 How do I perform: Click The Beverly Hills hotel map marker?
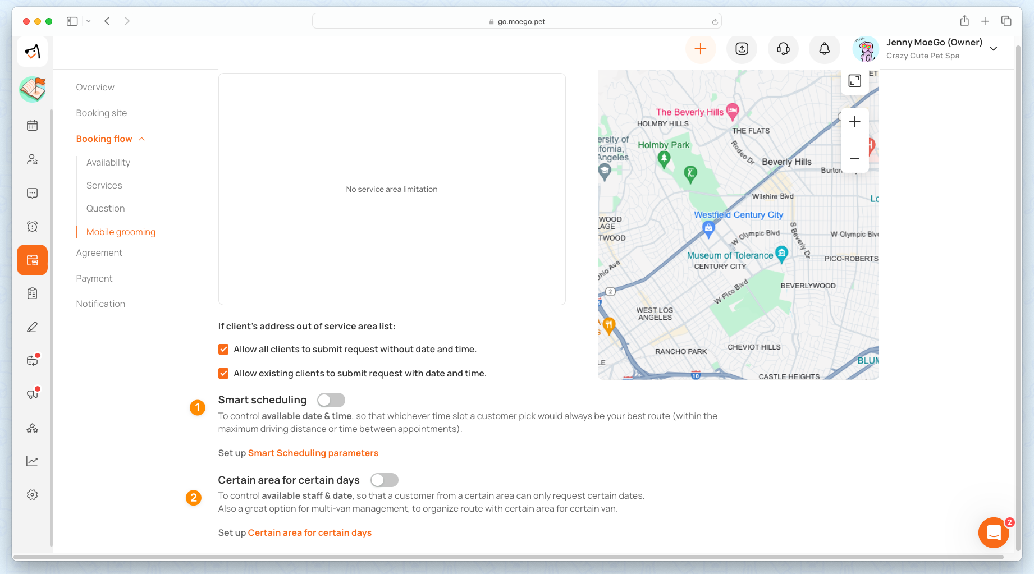(733, 111)
